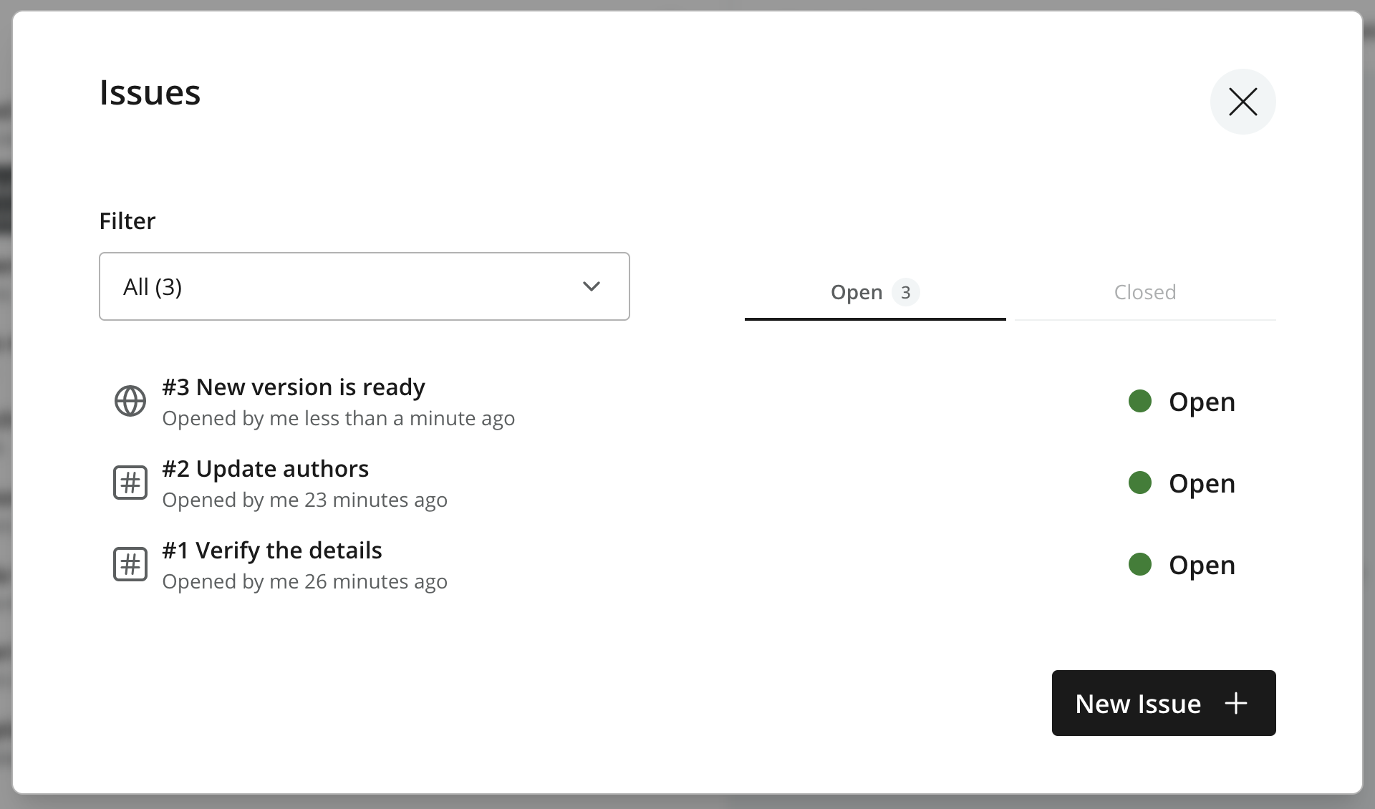The height and width of the screenshot is (809, 1375).
Task: Click hash icon beside Verify the details
Action: coord(130,564)
